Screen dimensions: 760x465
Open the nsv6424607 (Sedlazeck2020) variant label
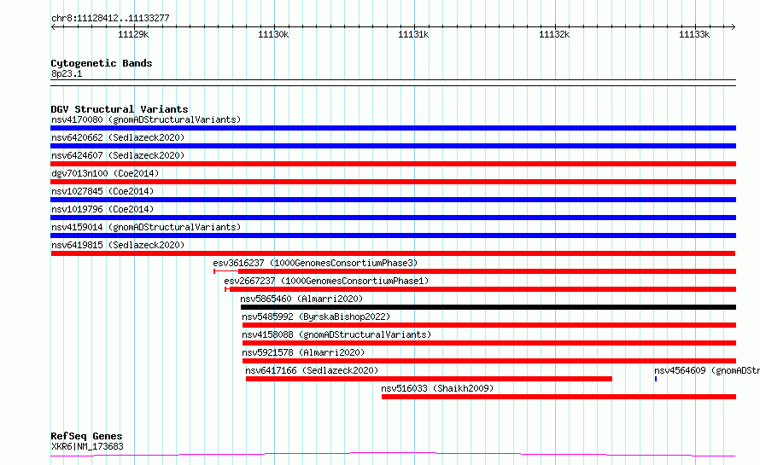[x=118, y=155]
